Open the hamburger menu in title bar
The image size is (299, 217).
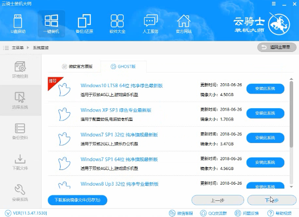coord(274,4)
